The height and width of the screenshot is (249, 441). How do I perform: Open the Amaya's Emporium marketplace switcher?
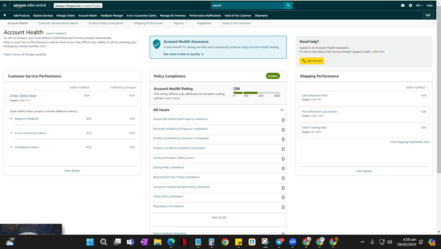click(x=78, y=6)
